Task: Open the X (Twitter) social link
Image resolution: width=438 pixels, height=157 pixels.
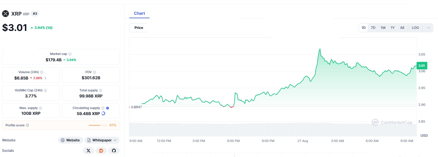Action: [x=88, y=151]
